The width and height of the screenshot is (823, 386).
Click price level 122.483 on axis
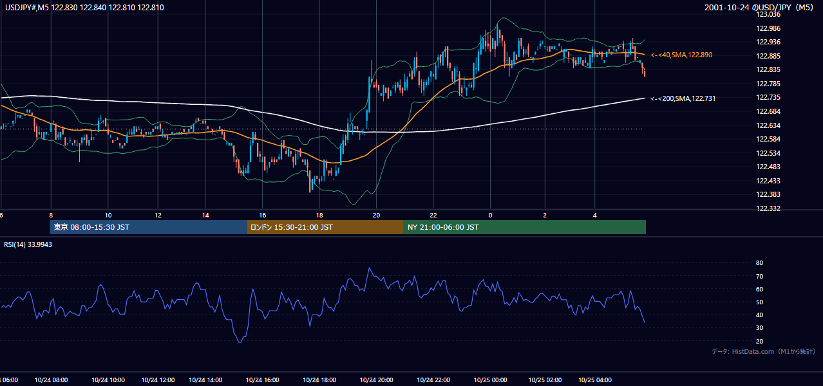(768, 167)
